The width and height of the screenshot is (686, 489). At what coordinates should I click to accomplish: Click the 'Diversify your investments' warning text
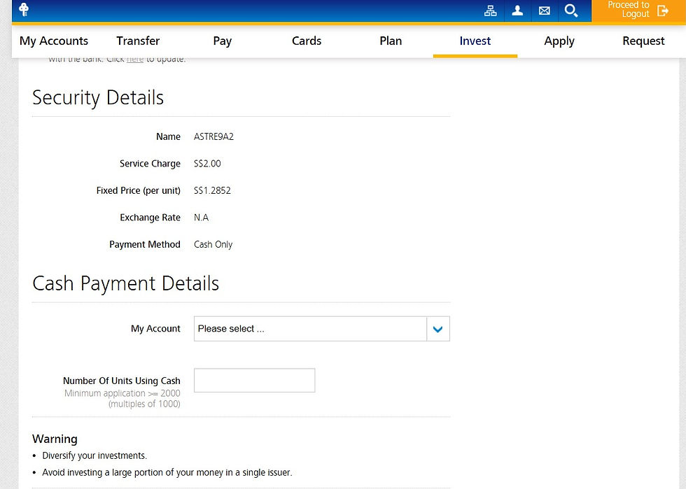[94, 455]
